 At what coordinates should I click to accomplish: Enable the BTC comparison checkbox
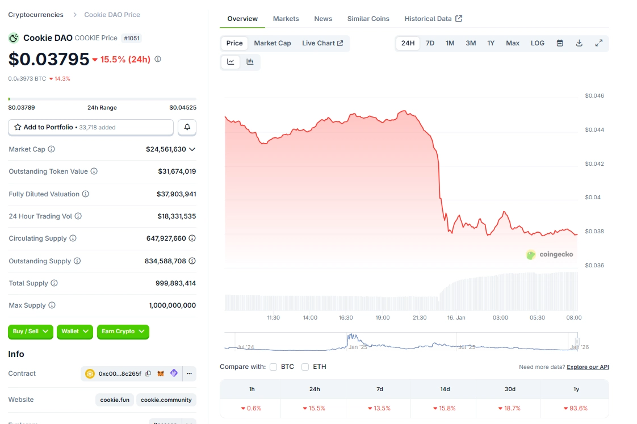point(274,367)
